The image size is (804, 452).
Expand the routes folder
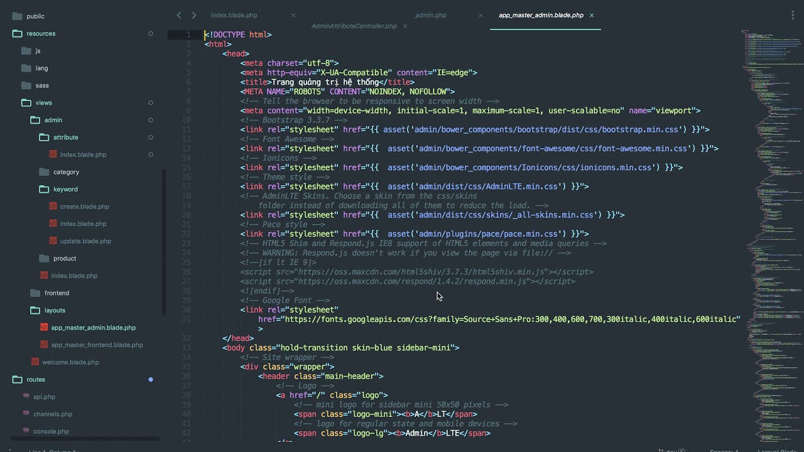(x=17, y=380)
